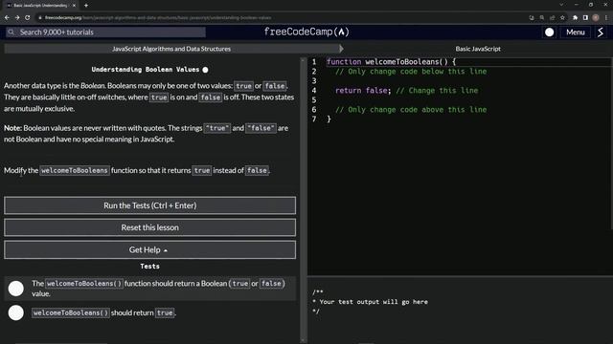Click the share page icon in address bar
Image resolution: width=613 pixels, height=344 pixels.
[x=552, y=17]
